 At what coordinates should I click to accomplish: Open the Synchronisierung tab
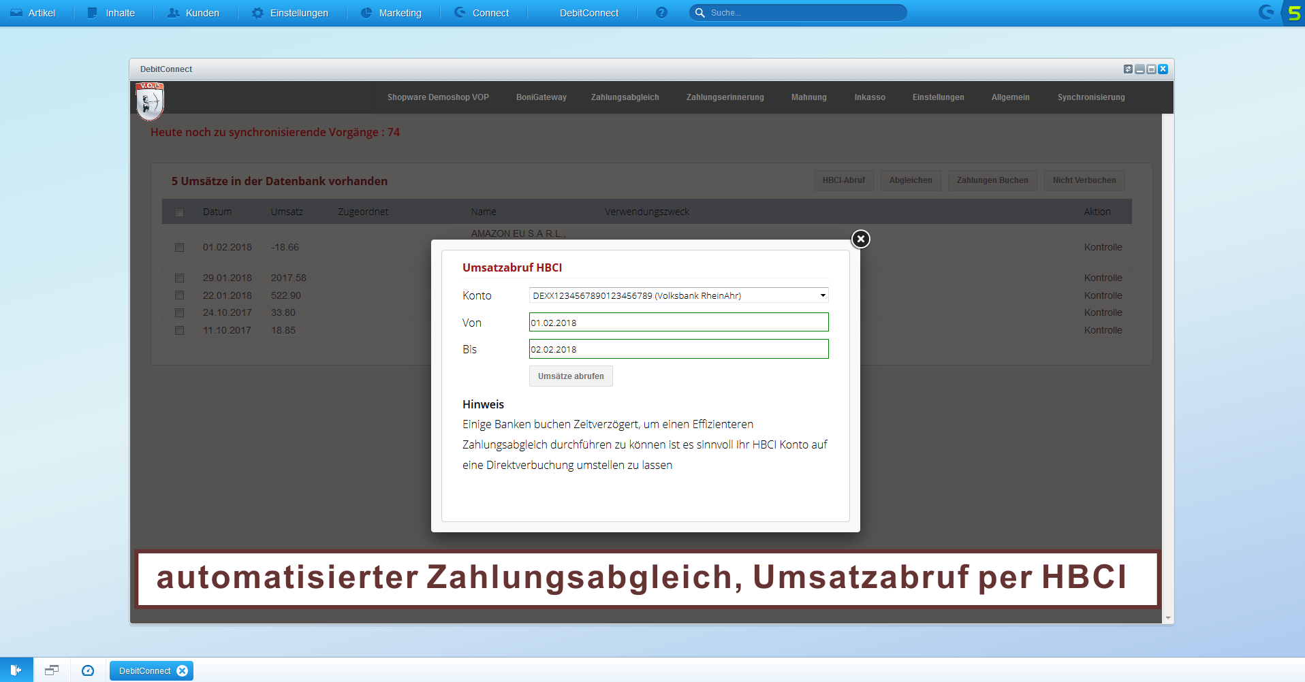pos(1091,97)
